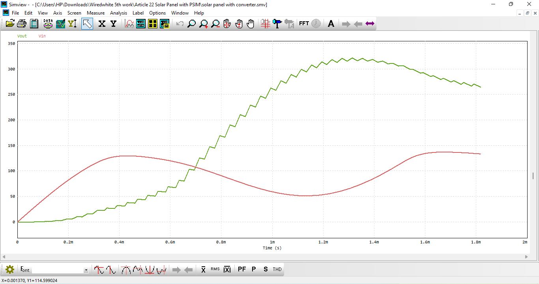Click the Vout curve legend label
The image size is (539, 284).
tap(22, 36)
